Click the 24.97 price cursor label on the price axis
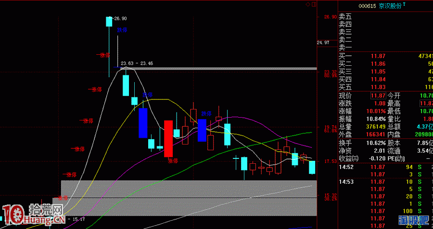The width and height of the screenshot is (433, 229). click(x=323, y=43)
